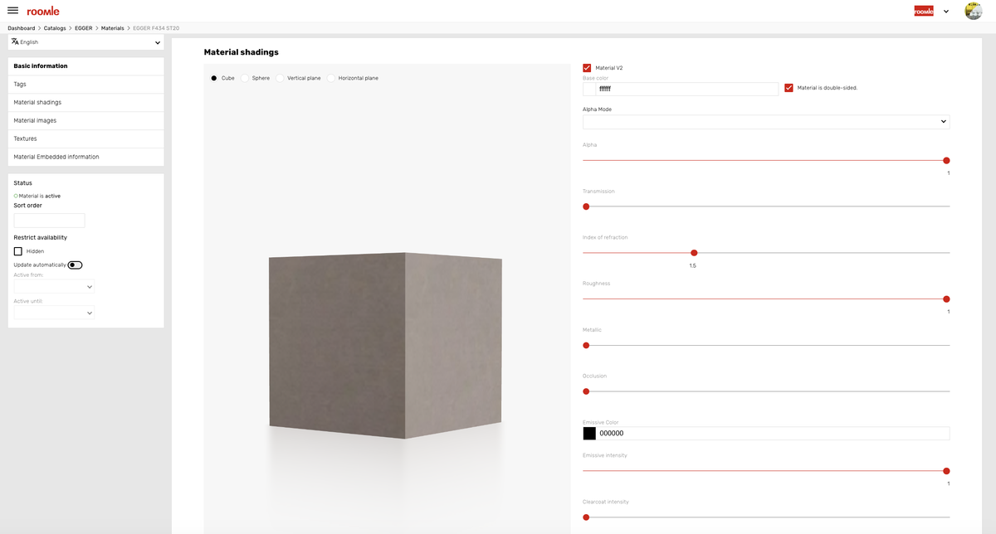Screen dimensions: 996x534
Task: Switch to the Textures section
Action: 27,138
